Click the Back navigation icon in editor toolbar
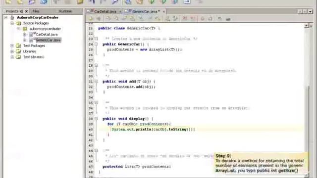Screen dimensions: 317x178 91,19
